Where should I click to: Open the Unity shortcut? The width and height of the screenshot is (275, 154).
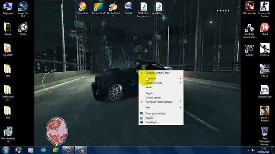23,29
